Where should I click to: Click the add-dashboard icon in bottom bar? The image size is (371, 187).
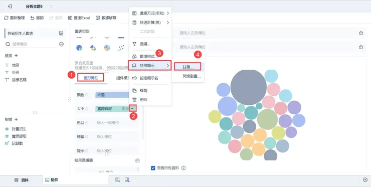click(x=127, y=180)
